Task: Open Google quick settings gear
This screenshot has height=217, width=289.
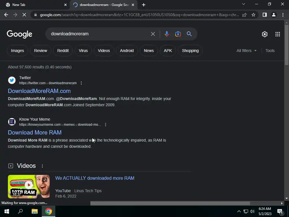Action: [265, 34]
